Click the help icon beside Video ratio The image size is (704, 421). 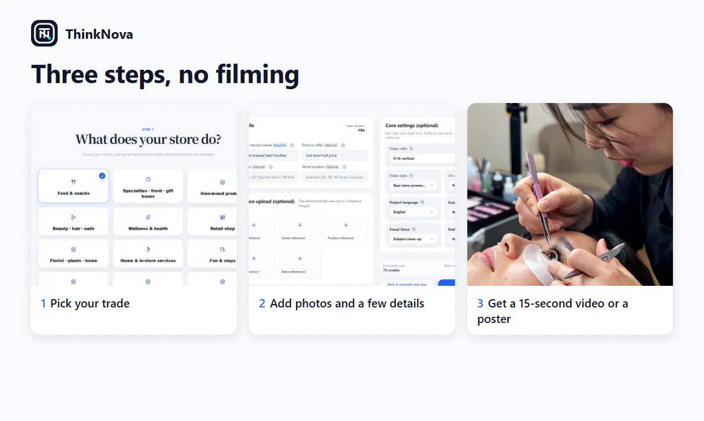pos(411,148)
